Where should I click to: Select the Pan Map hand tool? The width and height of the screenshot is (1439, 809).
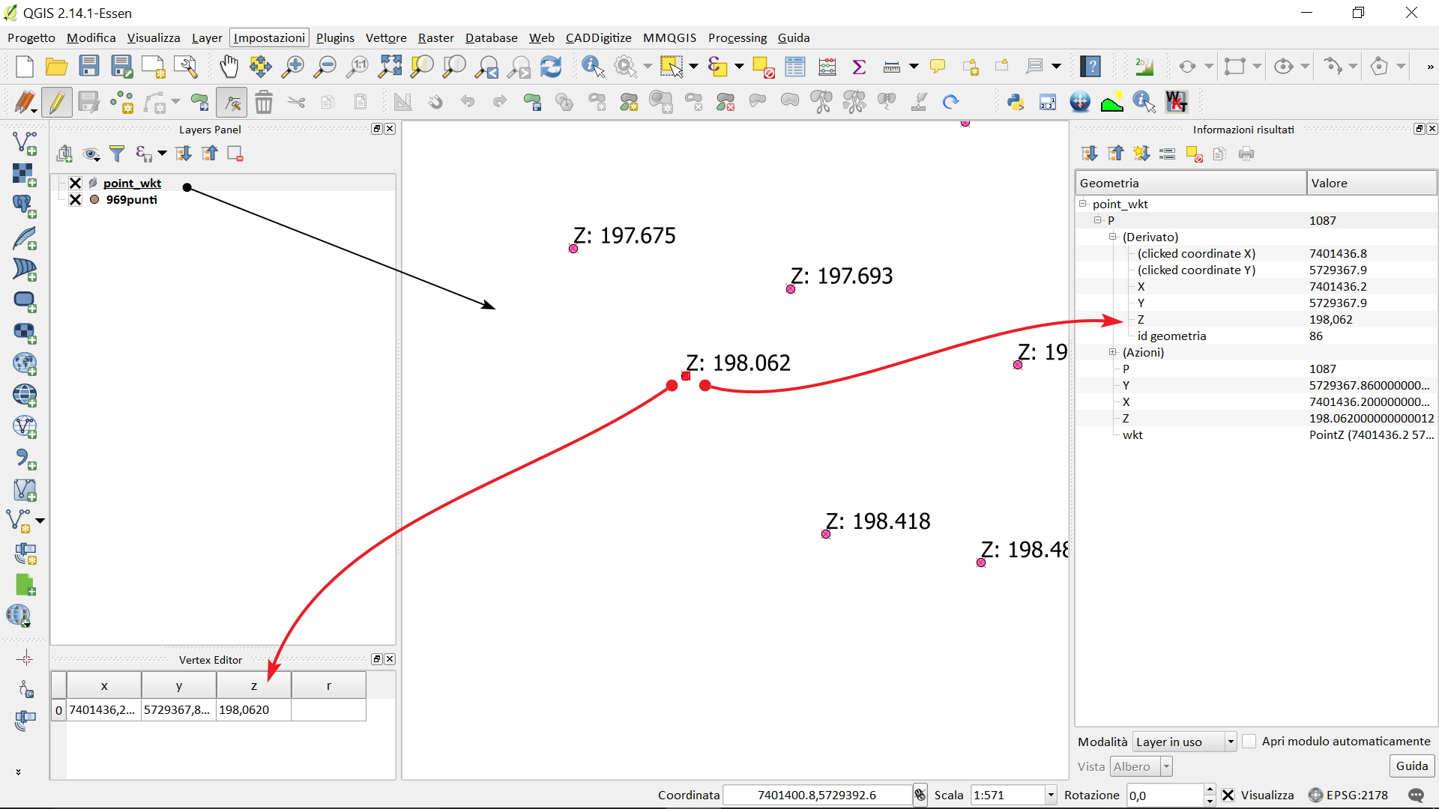[x=229, y=67]
